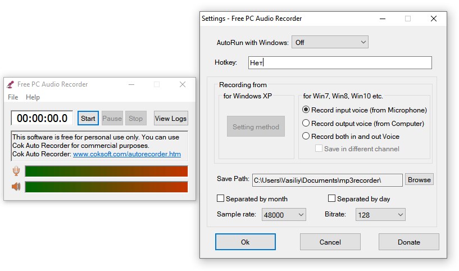Screen dimensions: 459x271
Task: Minimize the Free PC Audio Recorder window
Action: pyautogui.click(x=131, y=84)
